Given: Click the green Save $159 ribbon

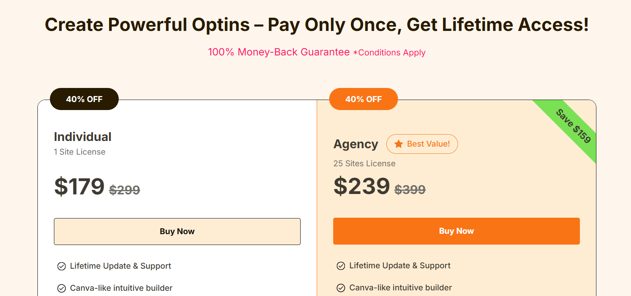Looking at the screenshot, I should click(x=573, y=126).
